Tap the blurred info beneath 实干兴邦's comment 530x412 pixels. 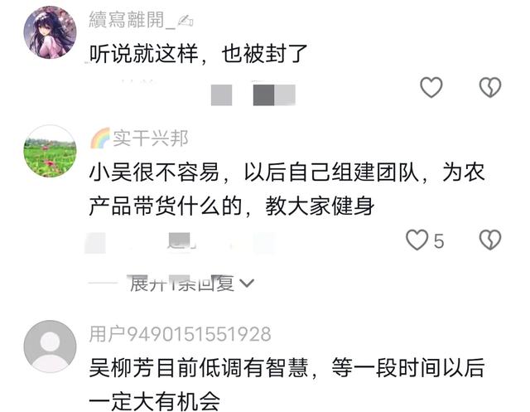[179, 242]
